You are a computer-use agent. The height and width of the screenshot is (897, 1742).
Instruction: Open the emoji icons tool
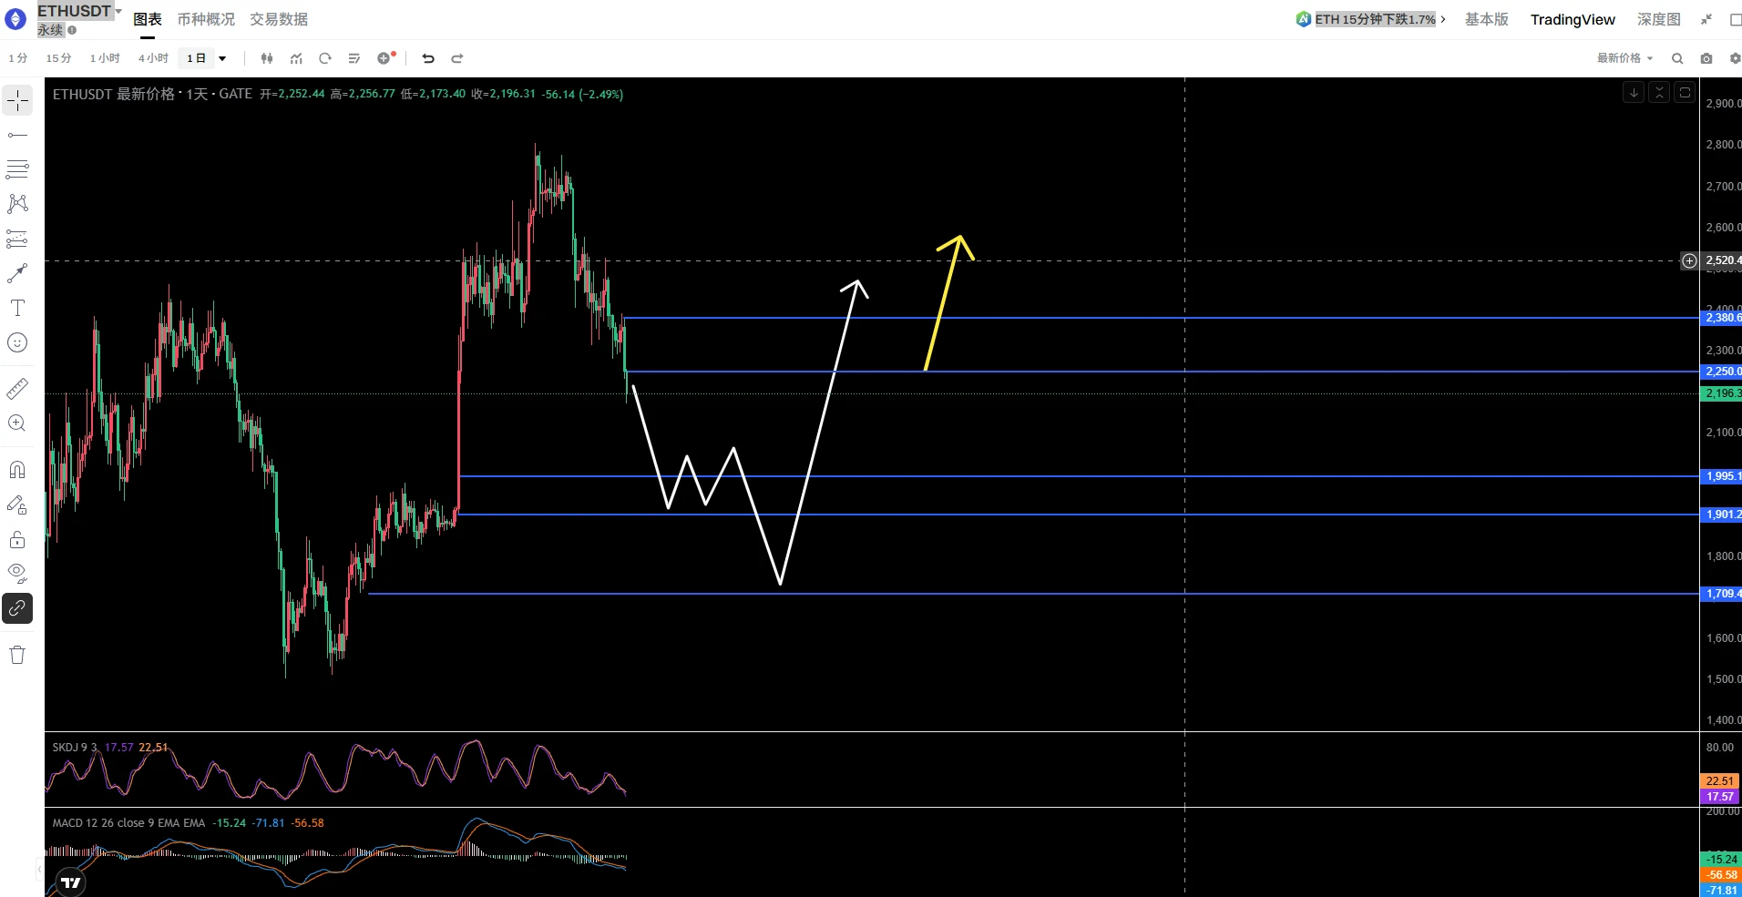point(17,342)
